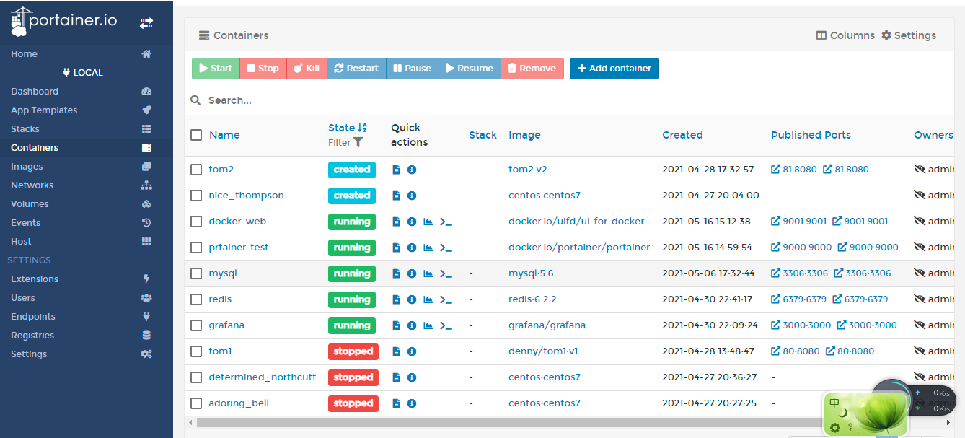Check the tom2 container checkbox
This screenshot has width=965, height=438.
[196, 170]
